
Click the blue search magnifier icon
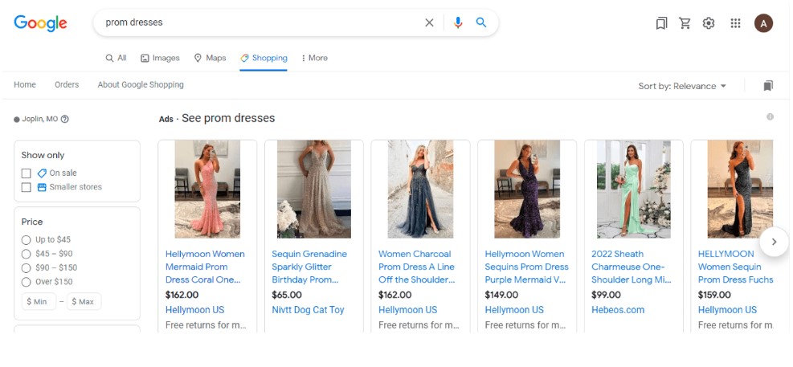[481, 22]
